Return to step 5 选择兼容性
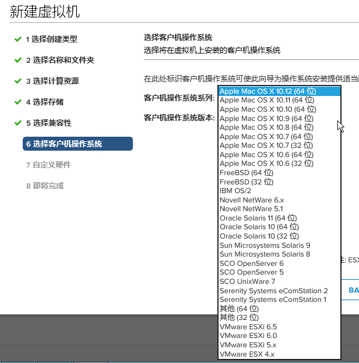 pyautogui.click(x=49, y=123)
